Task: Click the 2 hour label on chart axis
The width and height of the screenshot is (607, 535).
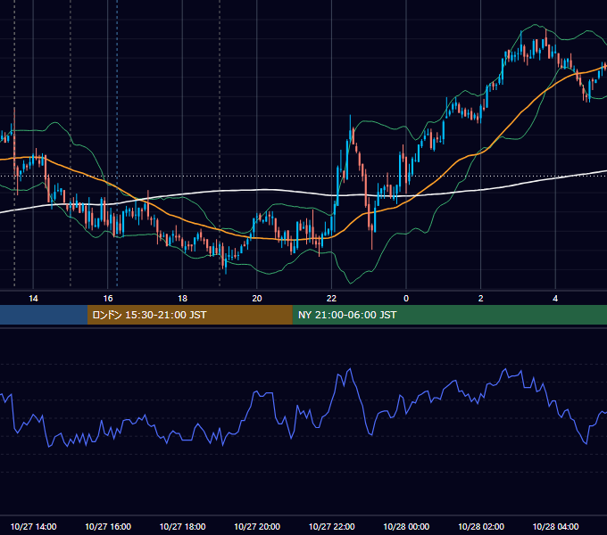Action: (481, 299)
